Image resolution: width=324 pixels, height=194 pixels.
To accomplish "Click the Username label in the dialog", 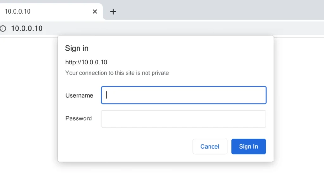I will coord(79,95).
